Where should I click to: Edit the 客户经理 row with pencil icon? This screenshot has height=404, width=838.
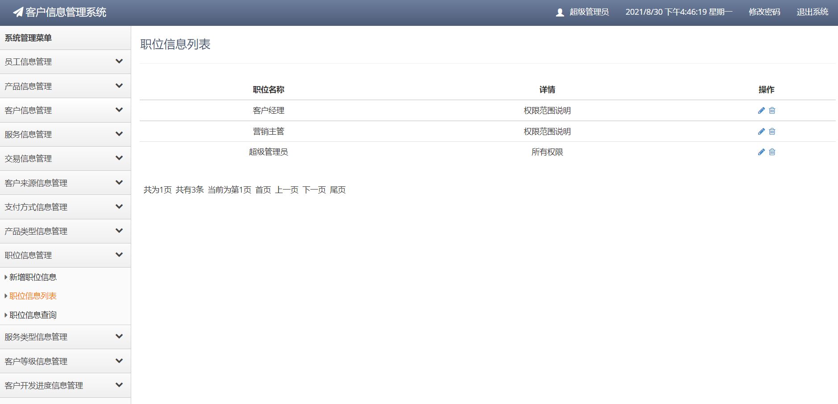point(761,111)
